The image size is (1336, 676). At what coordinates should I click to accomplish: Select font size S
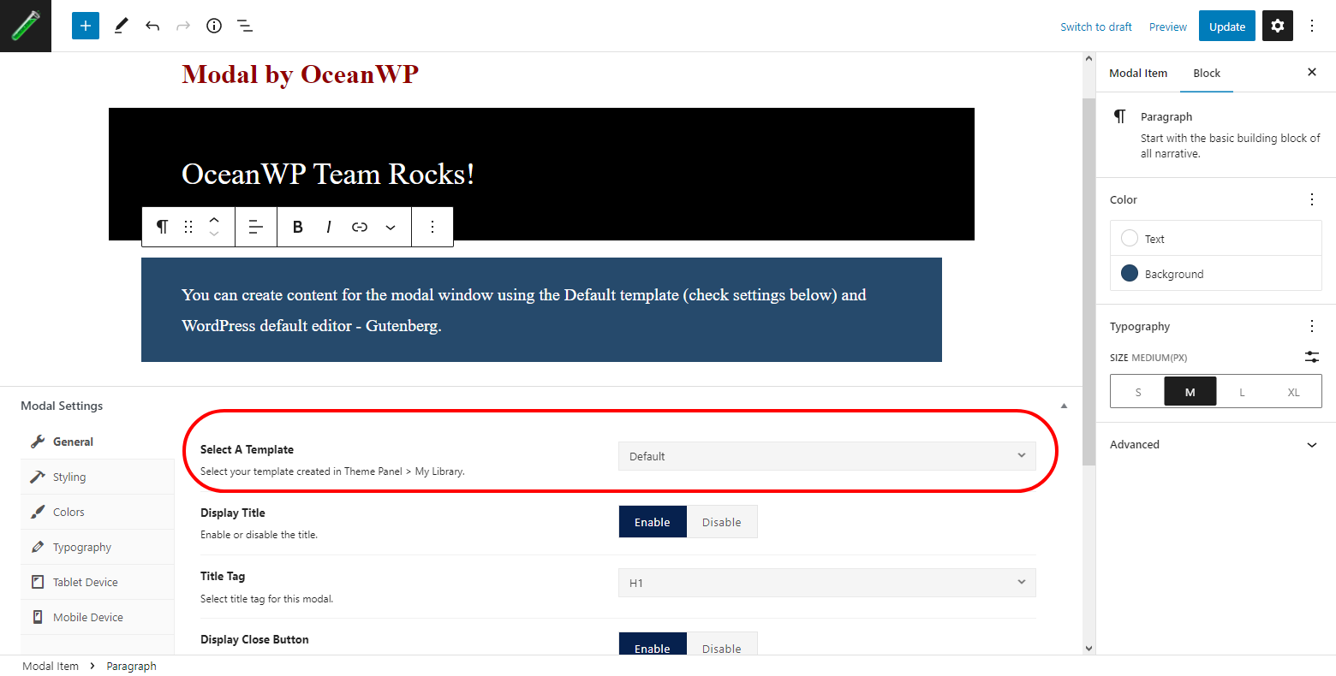pyautogui.click(x=1138, y=392)
